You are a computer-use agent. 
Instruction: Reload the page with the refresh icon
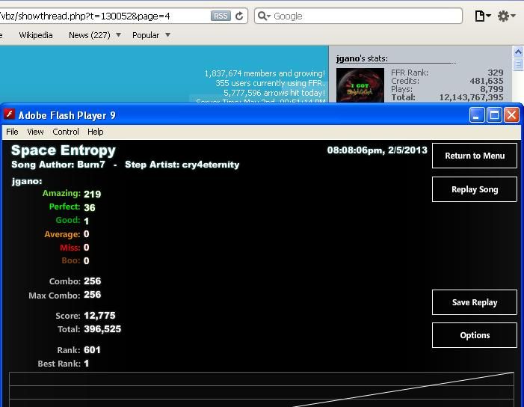click(x=240, y=16)
